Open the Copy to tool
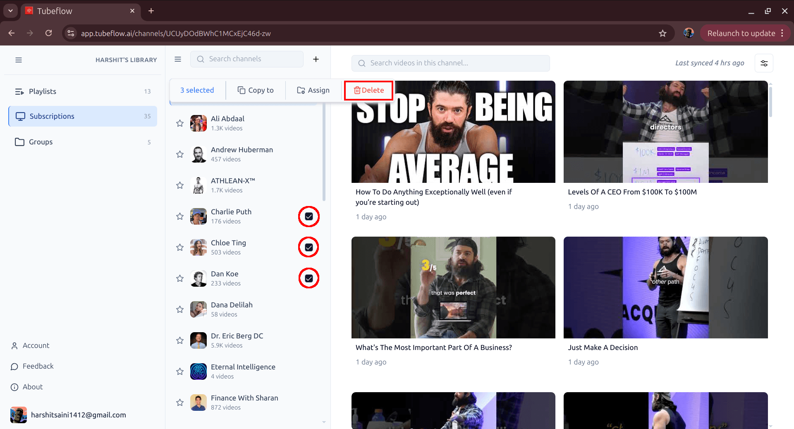794x429 pixels. pyautogui.click(x=256, y=90)
